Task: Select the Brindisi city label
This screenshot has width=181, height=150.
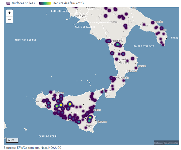Action: point(159,22)
